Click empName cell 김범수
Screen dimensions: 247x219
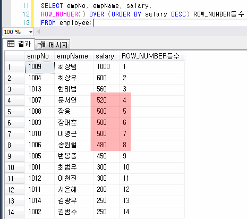[74, 212]
